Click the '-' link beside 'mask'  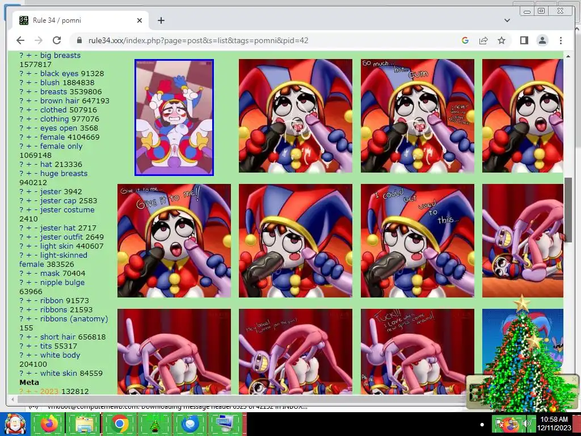[36, 273]
